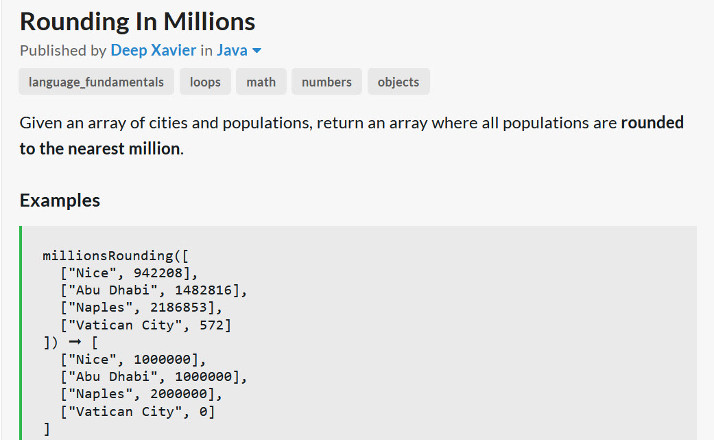The height and width of the screenshot is (440, 714).
Task: Click 'Published by' text under the title
Action: pyautogui.click(x=63, y=50)
